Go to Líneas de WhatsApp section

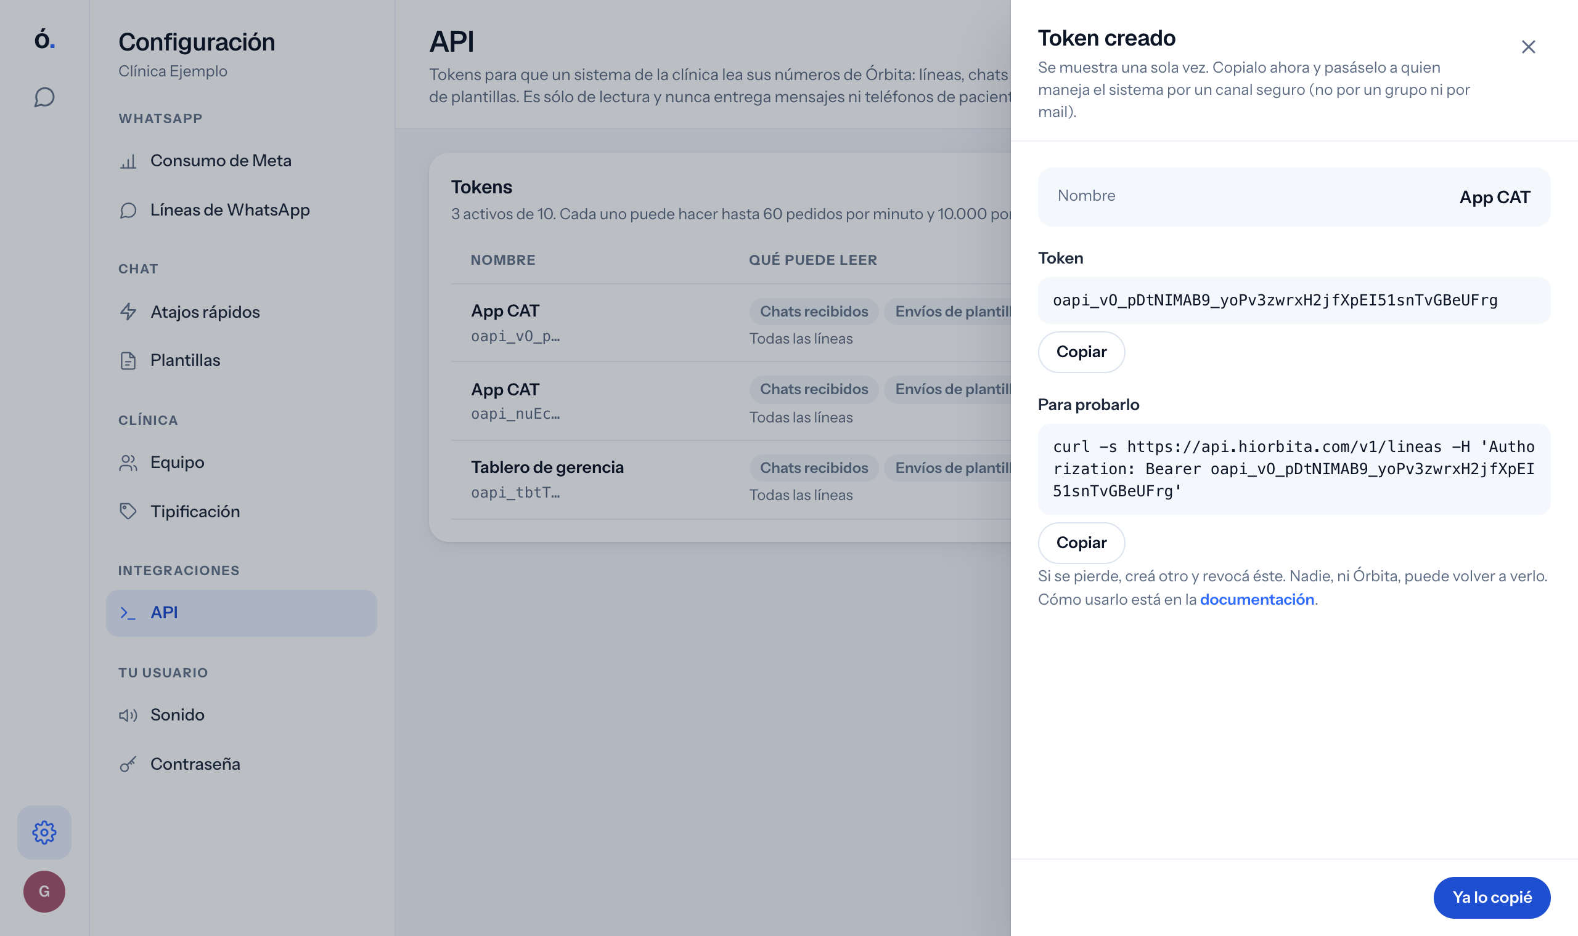(242, 210)
